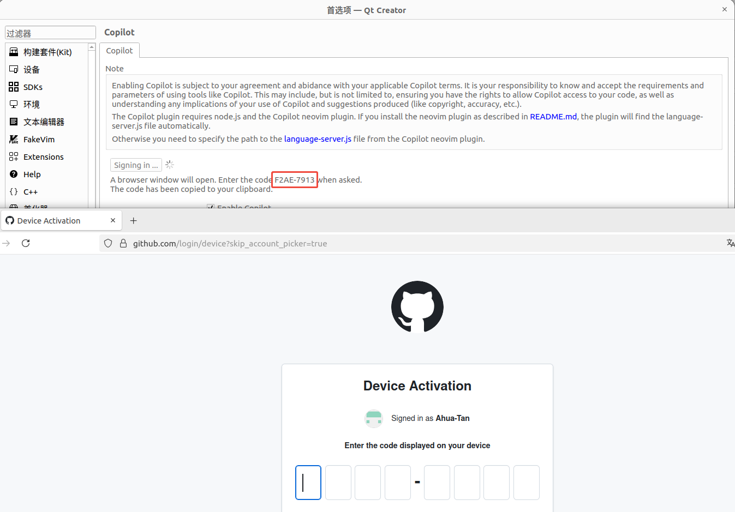
Task: Open the SDKs grid icon
Action: coord(14,87)
